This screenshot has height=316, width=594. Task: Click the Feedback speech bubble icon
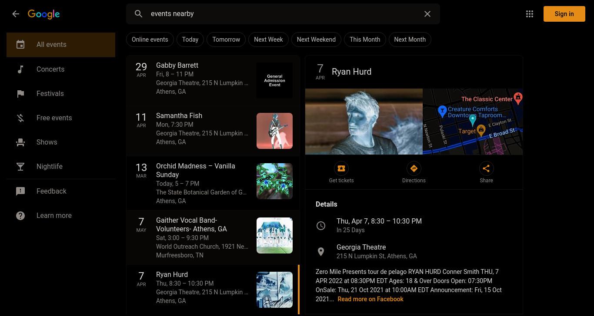pos(20,191)
